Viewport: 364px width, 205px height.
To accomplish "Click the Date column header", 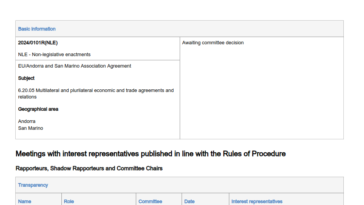I will 189,202.
